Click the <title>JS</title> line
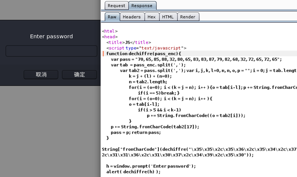This screenshot has width=297, height=177. click(x=129, y=42)
